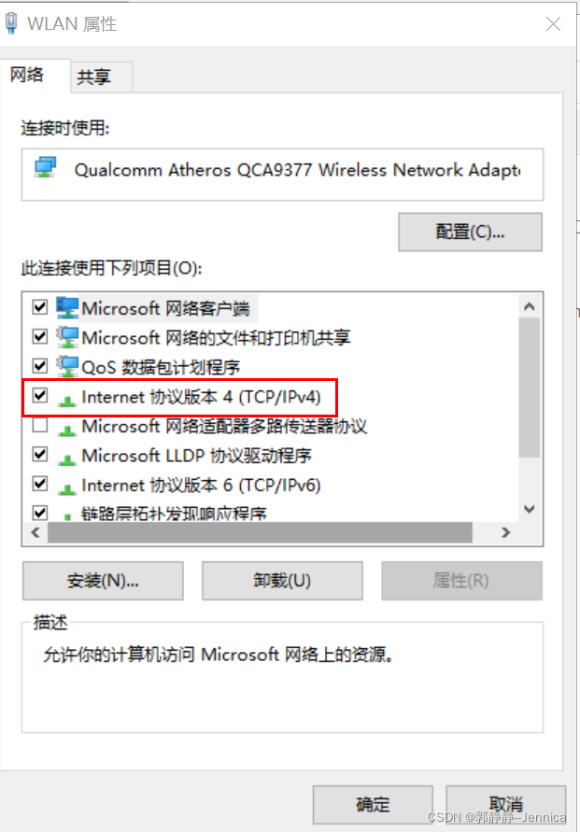Click the vertical scrollbar thumb in the item list
The image size is (580, 832).
pos(529,388)
